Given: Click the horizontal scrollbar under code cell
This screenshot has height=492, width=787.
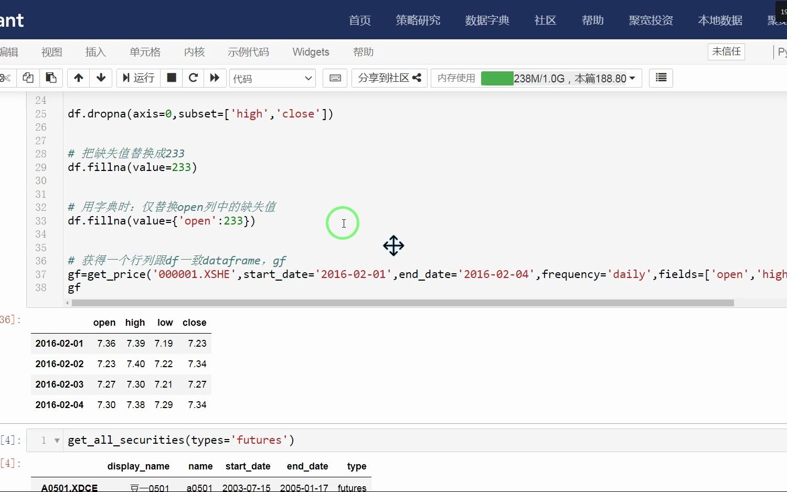Looking at the screenshot, I should tap(402, 303).
